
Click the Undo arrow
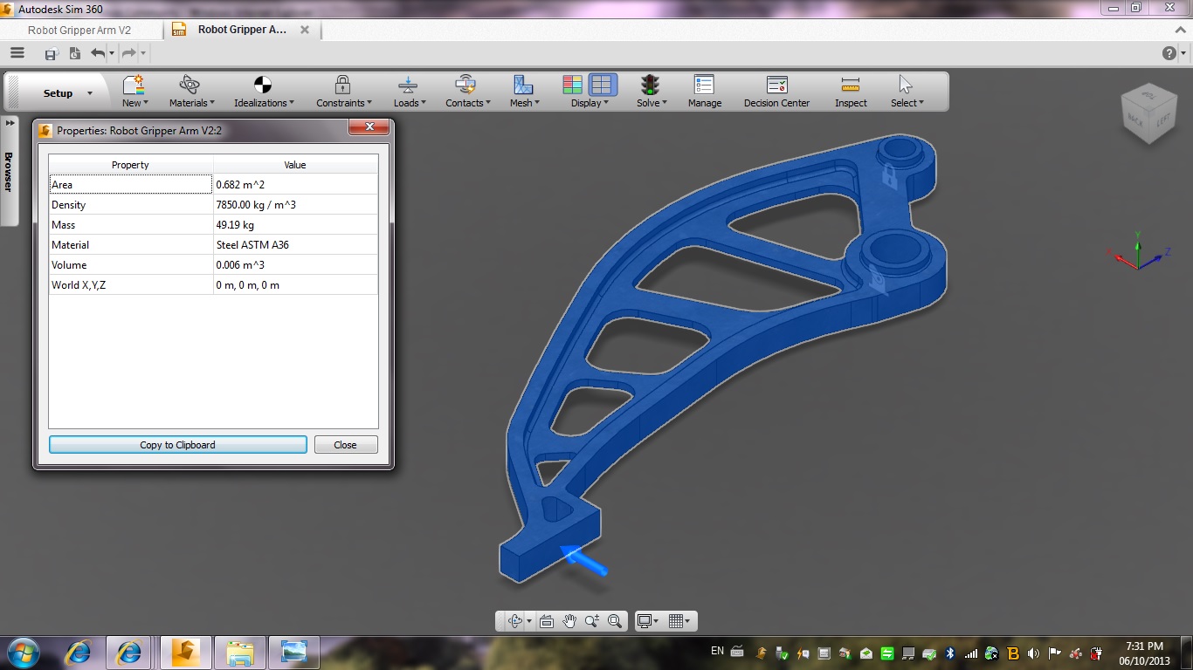[97, 53]
